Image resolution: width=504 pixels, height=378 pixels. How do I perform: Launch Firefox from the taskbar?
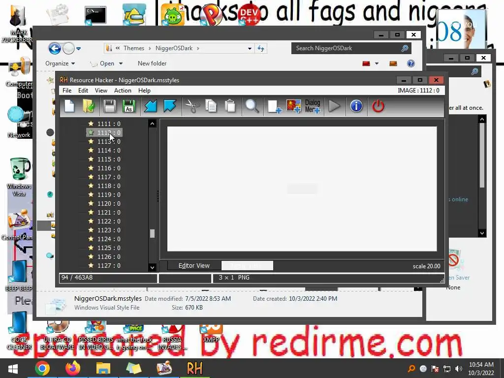pos(73,368)
